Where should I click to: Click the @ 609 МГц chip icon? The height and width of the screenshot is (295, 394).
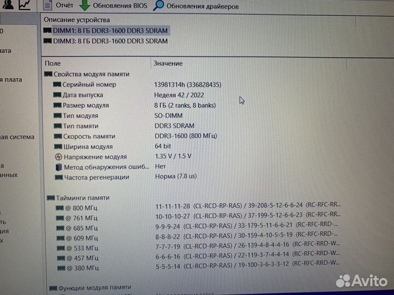point(60,238)
